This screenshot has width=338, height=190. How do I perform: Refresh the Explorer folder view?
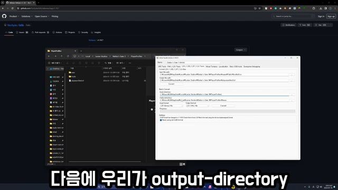click(68, 56)
